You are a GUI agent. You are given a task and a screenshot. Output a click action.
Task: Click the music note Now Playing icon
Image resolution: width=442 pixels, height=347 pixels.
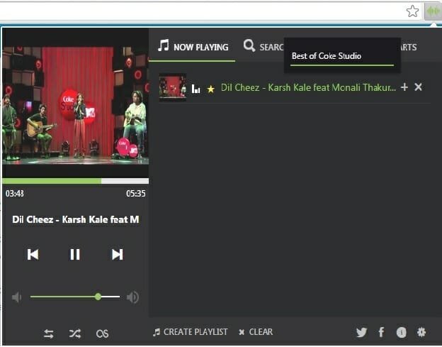click(163, 45)
